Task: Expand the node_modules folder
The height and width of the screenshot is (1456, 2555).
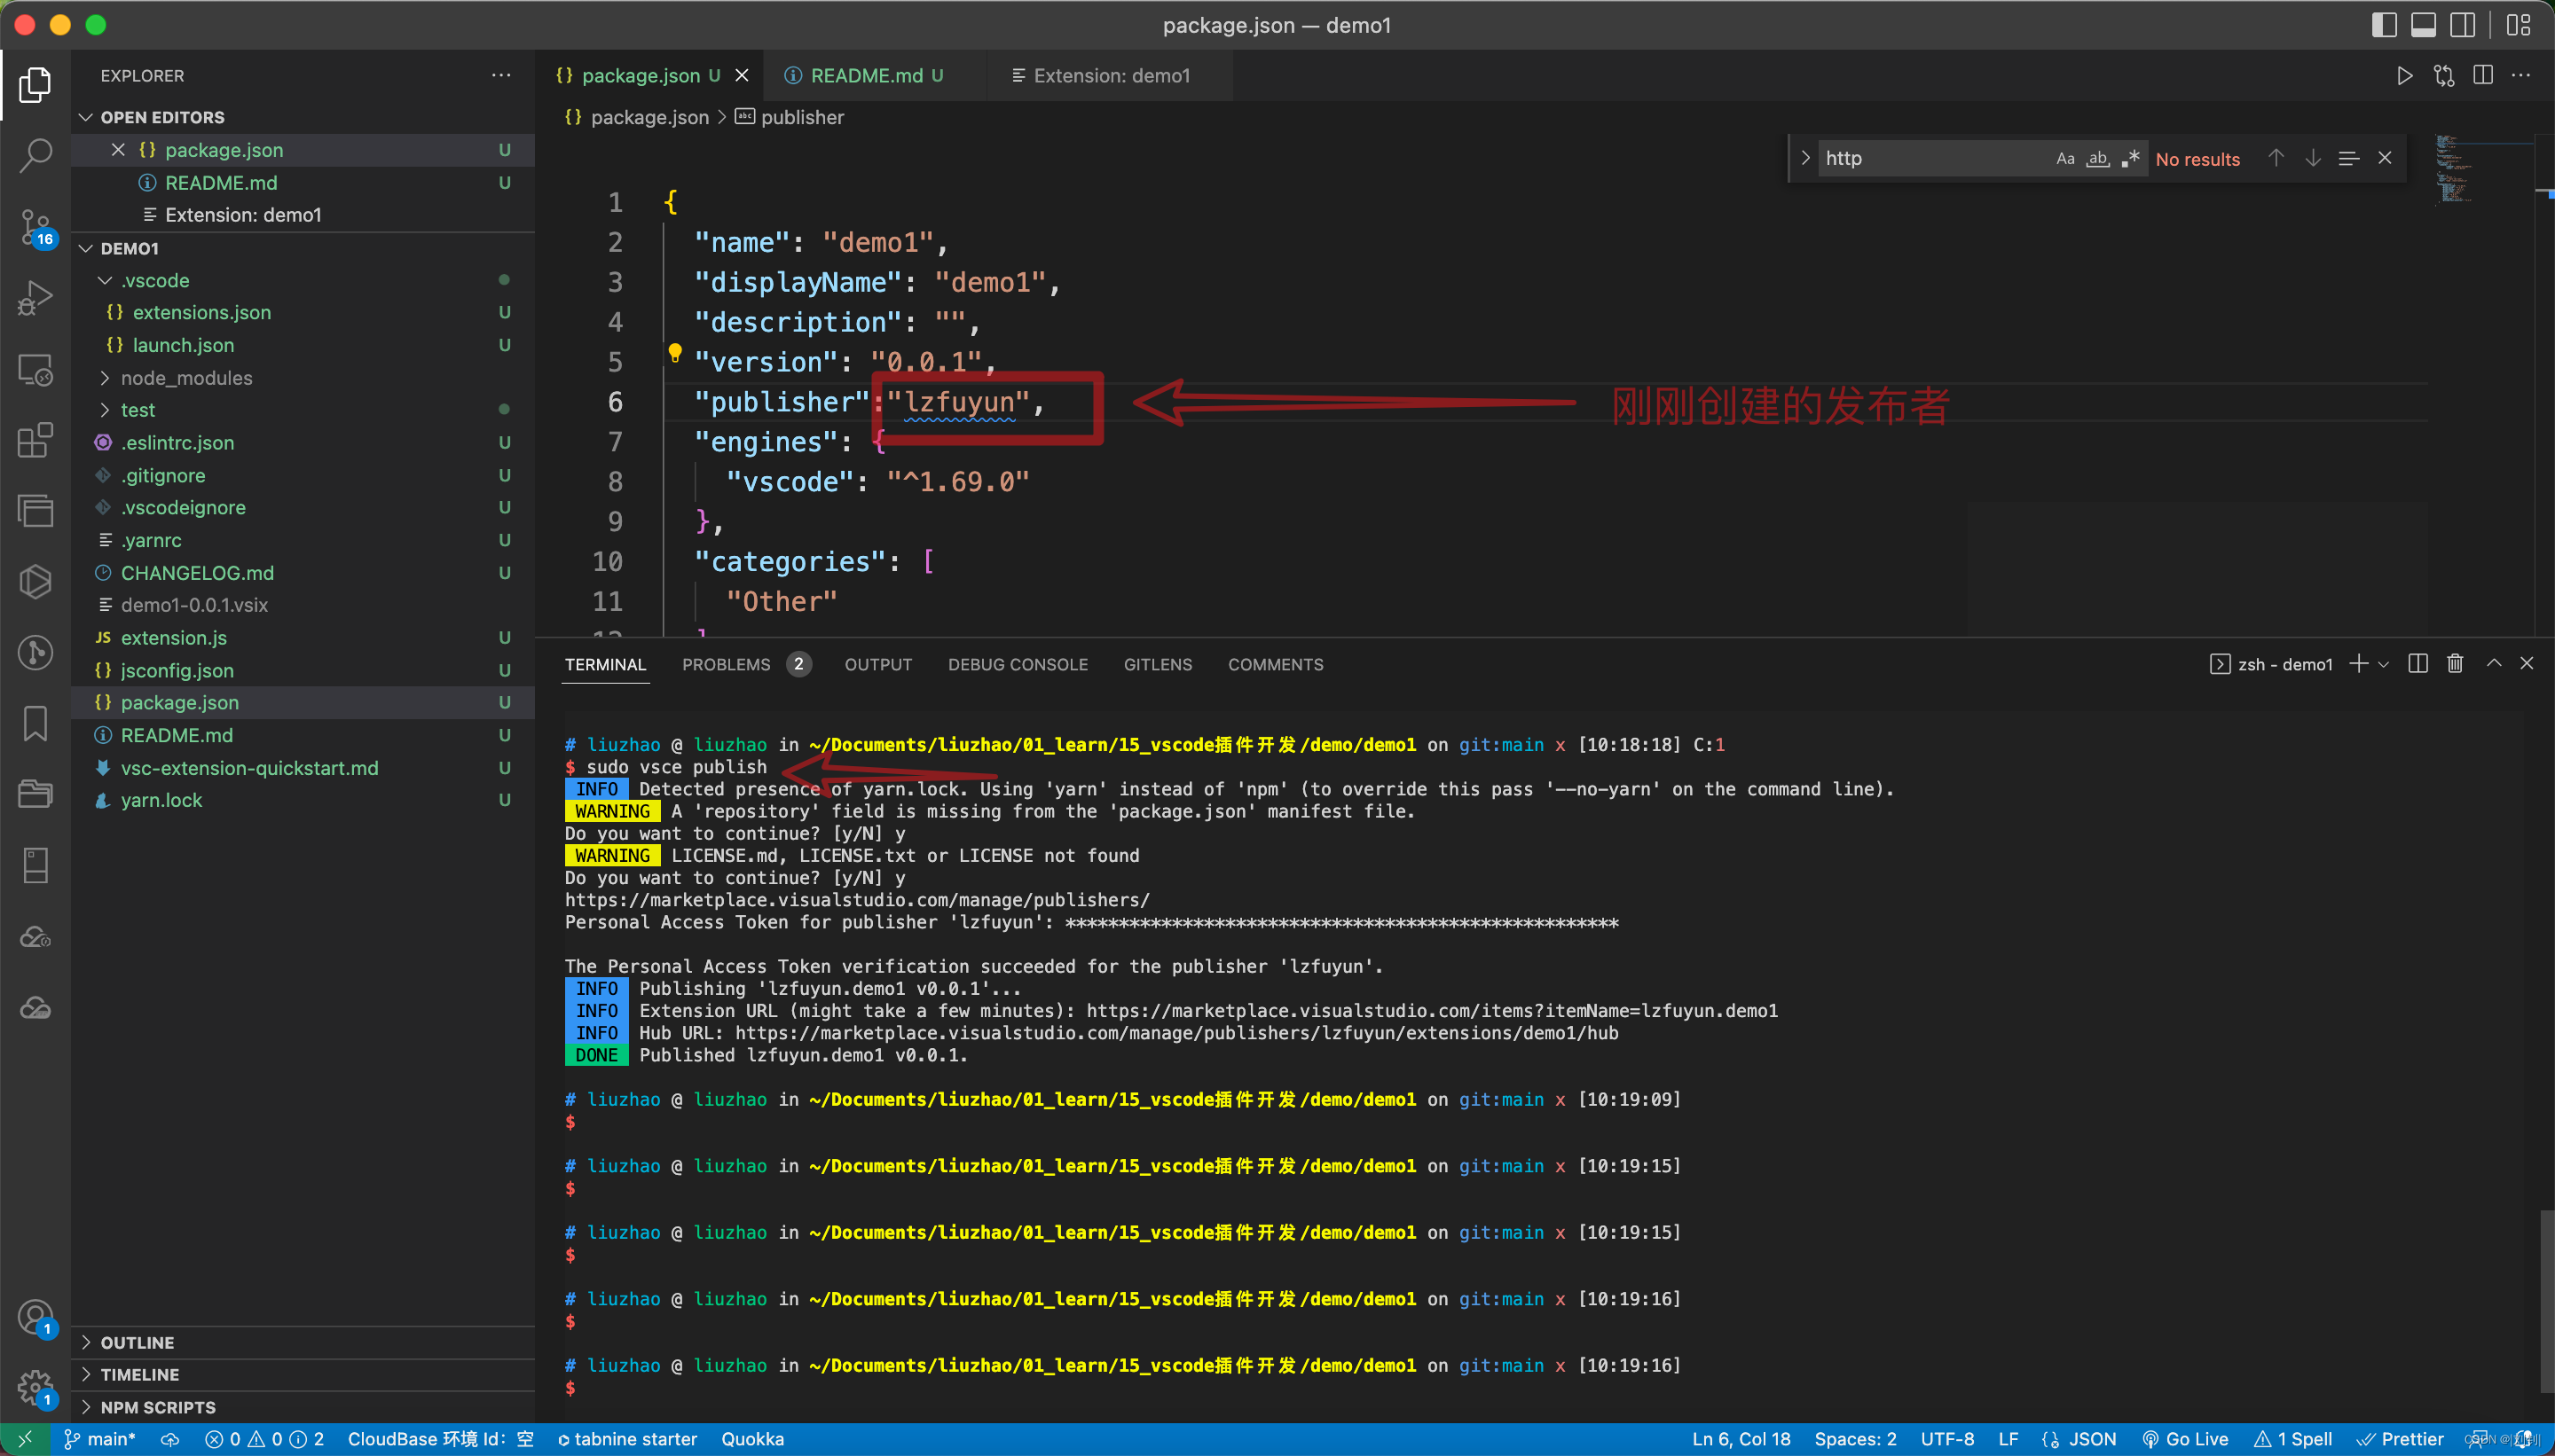Action: coord(186,378)
